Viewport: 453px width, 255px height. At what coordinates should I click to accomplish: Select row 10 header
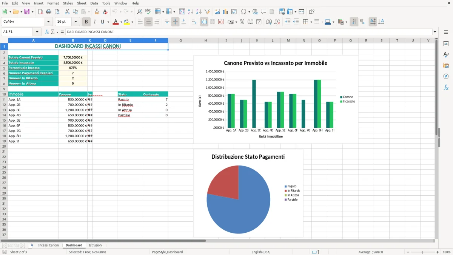(4, 94)
